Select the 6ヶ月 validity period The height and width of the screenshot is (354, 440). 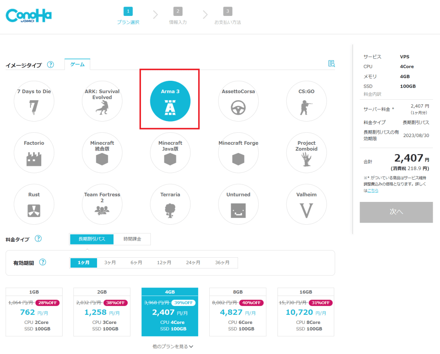136,262
